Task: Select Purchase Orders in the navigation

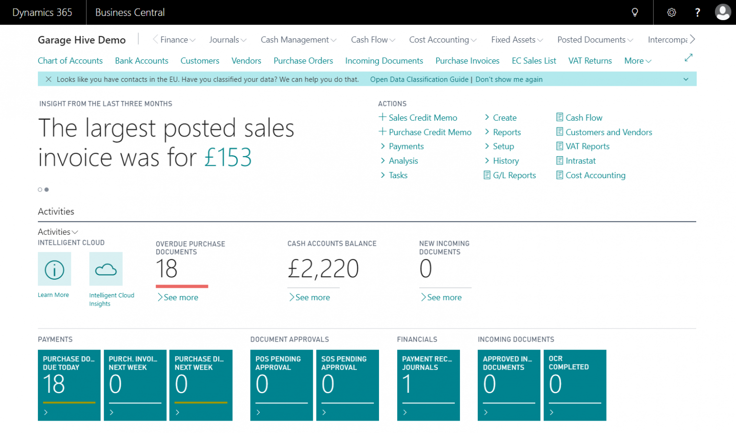Action: (303, 60)
